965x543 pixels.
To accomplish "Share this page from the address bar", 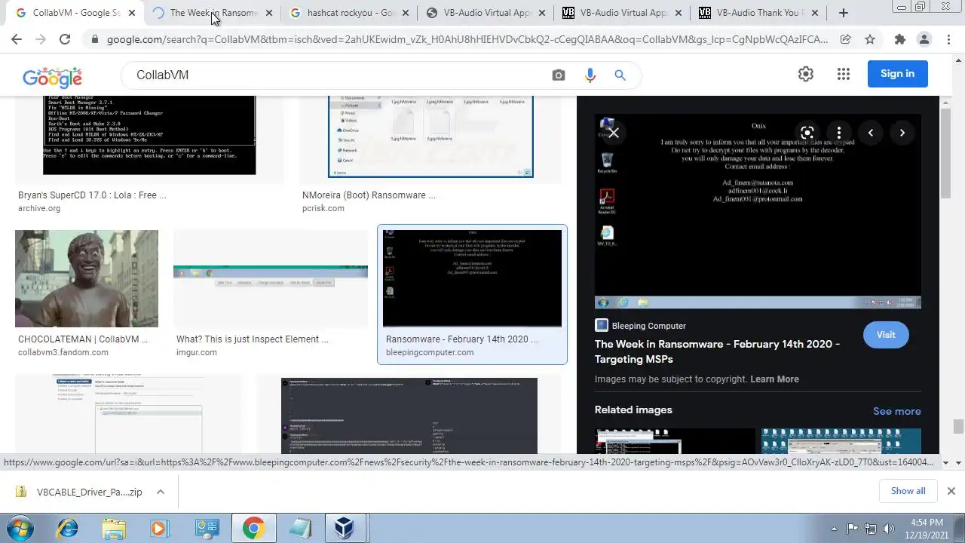I will [x=846, y=39].
